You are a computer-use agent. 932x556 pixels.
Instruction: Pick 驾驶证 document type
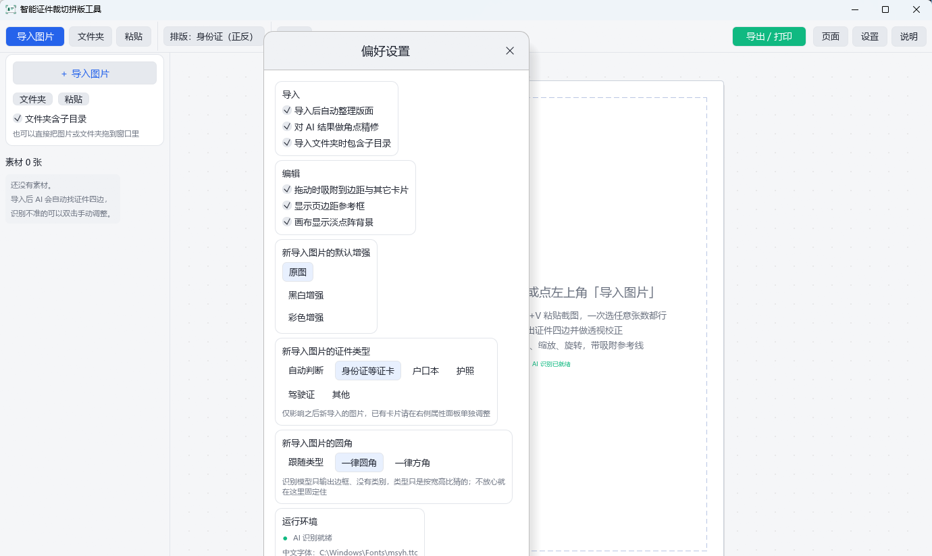point(302,395)
